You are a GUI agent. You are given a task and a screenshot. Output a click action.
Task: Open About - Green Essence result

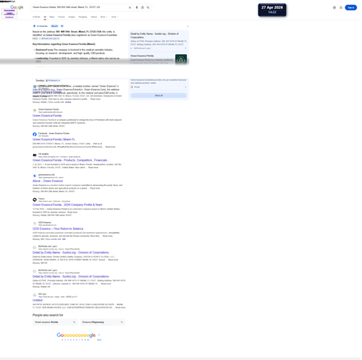[x=48, y=181]
